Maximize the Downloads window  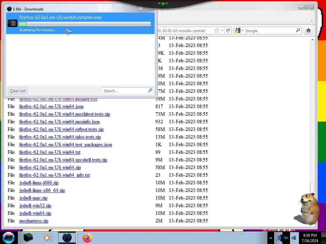pos(146,9)
